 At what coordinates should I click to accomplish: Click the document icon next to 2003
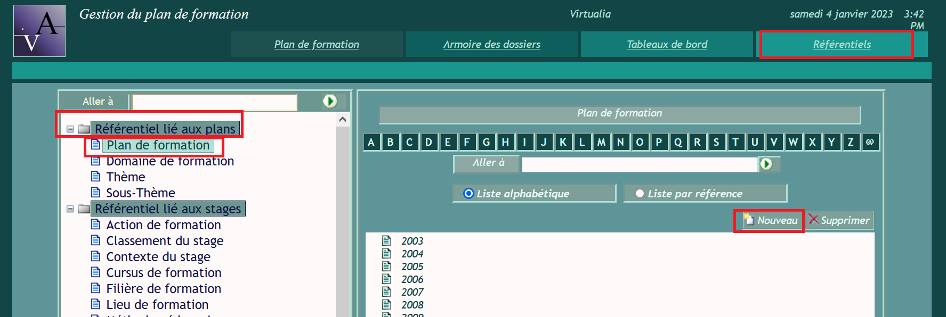(x=387, y=241)
